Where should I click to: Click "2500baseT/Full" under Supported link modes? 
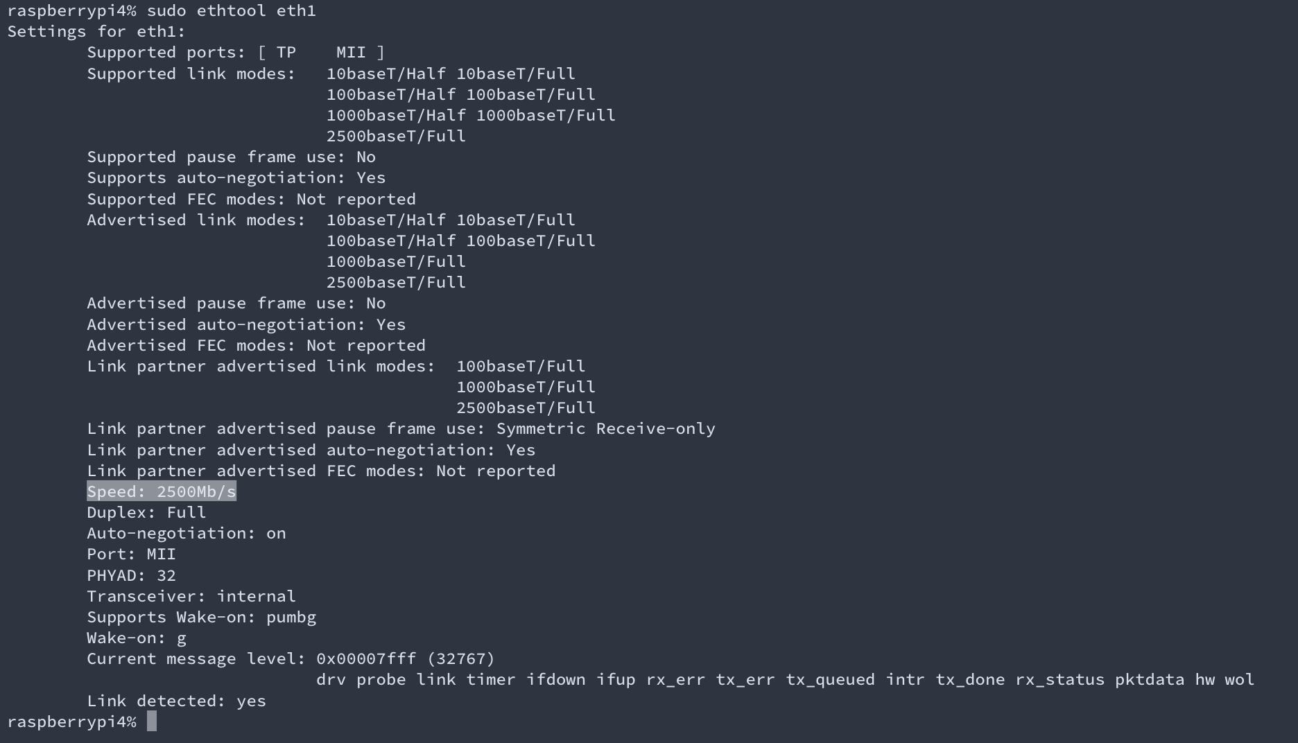(396, 136)
